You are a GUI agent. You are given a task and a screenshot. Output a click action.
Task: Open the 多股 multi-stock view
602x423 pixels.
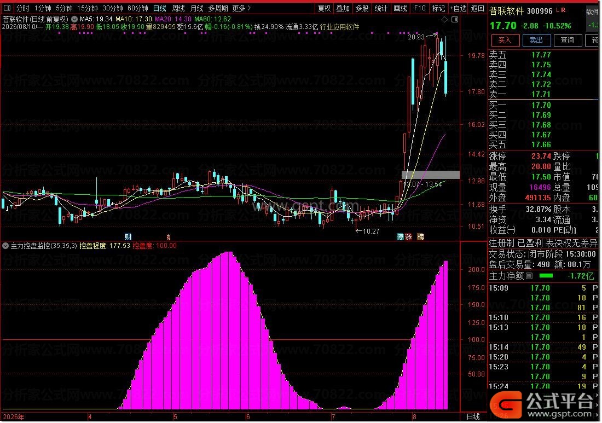[362, 8]
